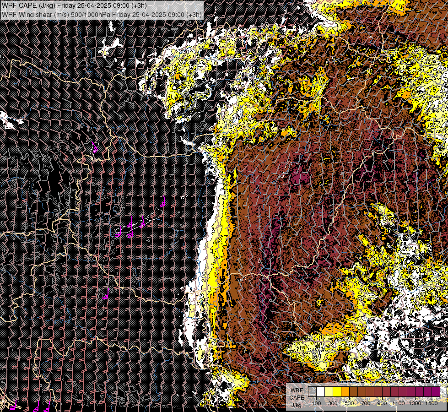Click the WRF CAPE title line

(74, 5)
